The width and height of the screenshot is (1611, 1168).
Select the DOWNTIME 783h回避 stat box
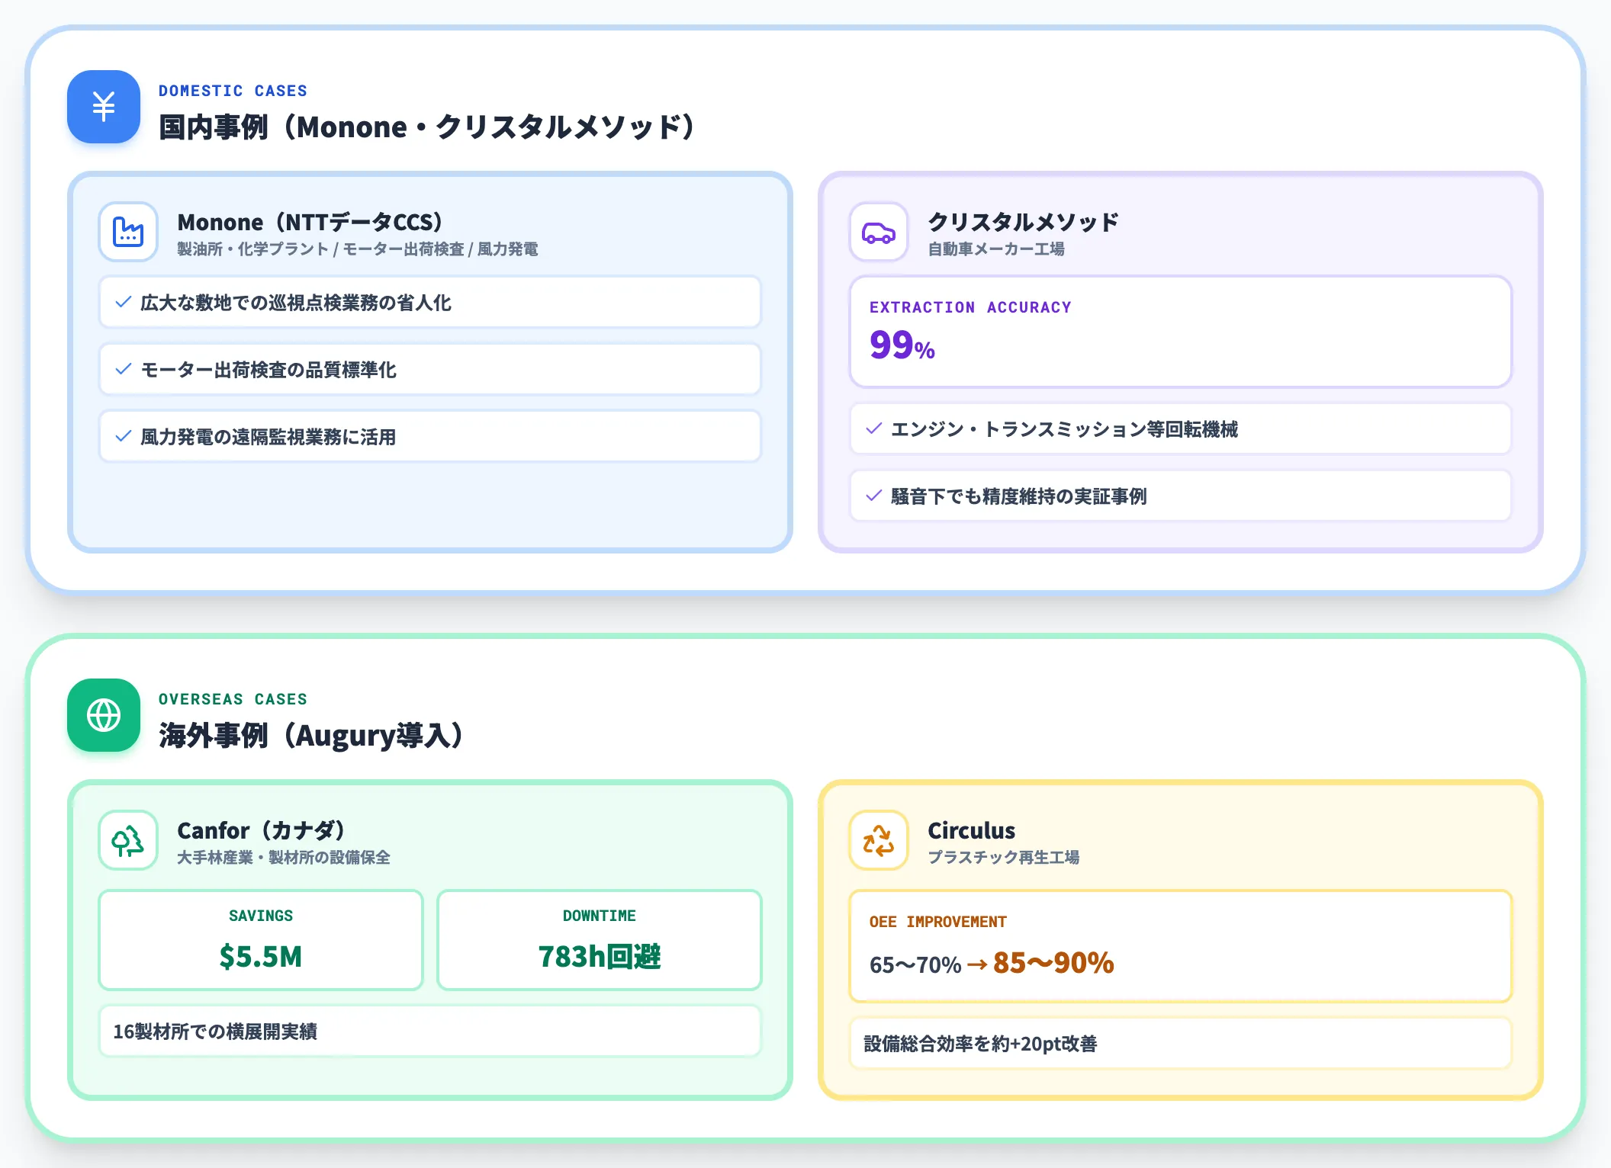[x=600, y=940]
